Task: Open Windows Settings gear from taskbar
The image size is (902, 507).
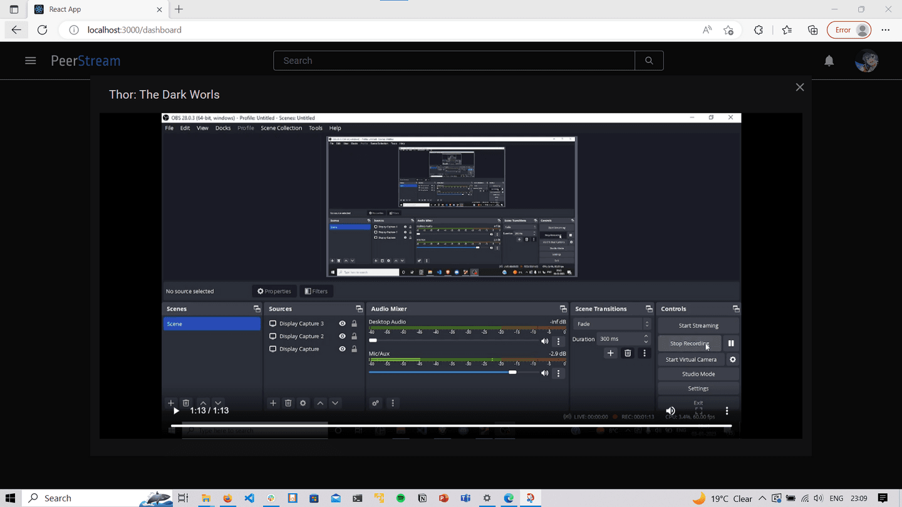Action: click(487, 498)
